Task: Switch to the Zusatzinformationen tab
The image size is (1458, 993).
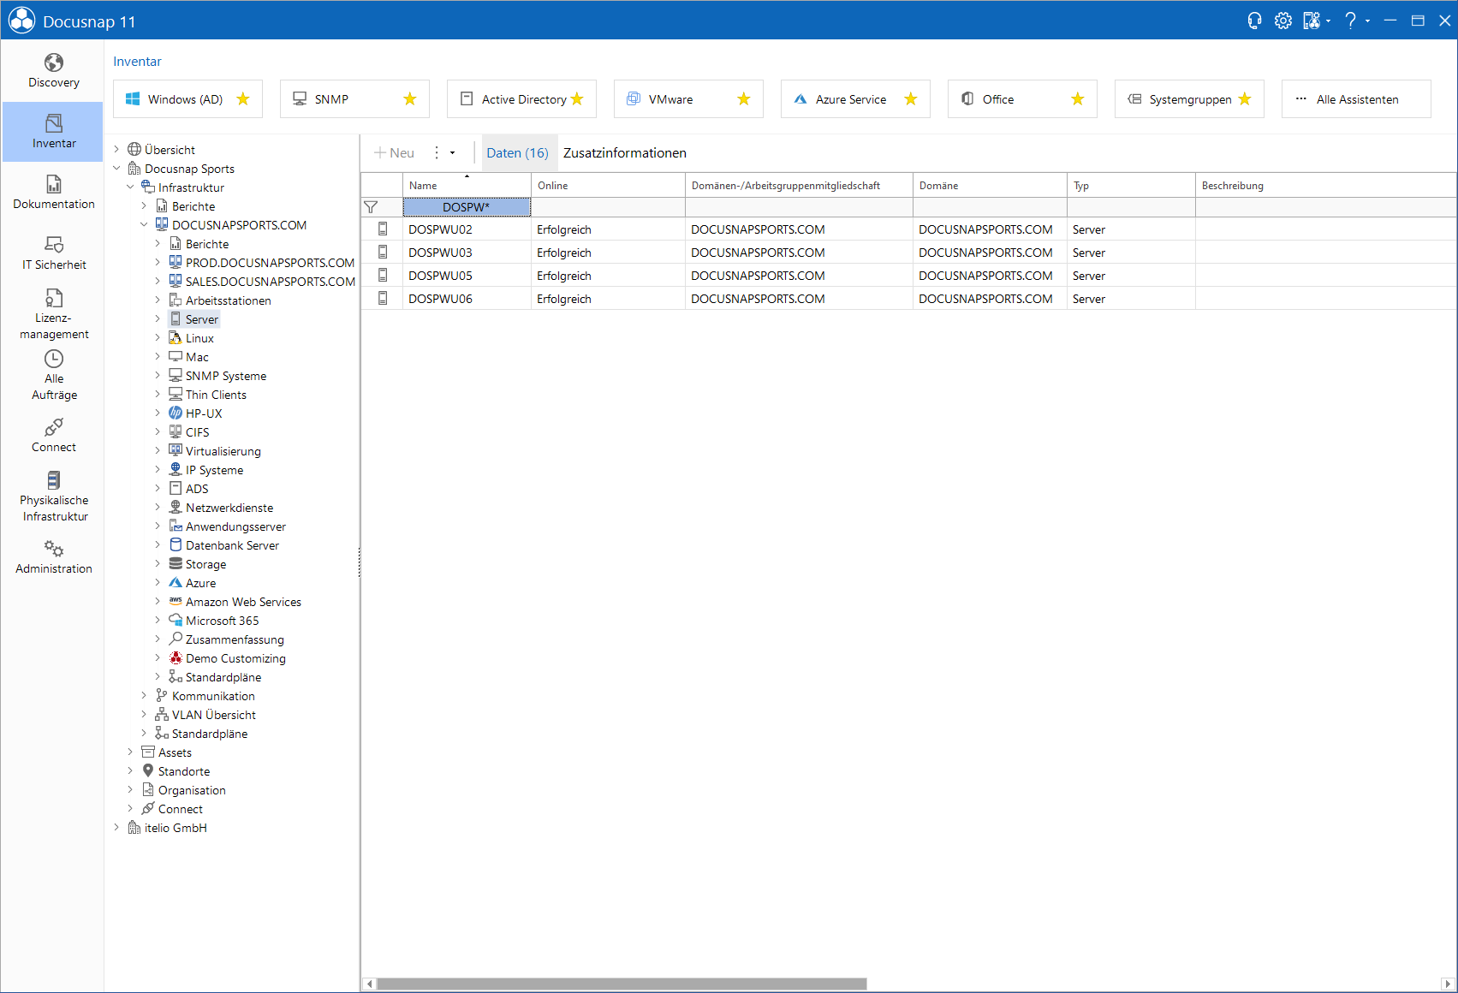Action: pos(625,153)
